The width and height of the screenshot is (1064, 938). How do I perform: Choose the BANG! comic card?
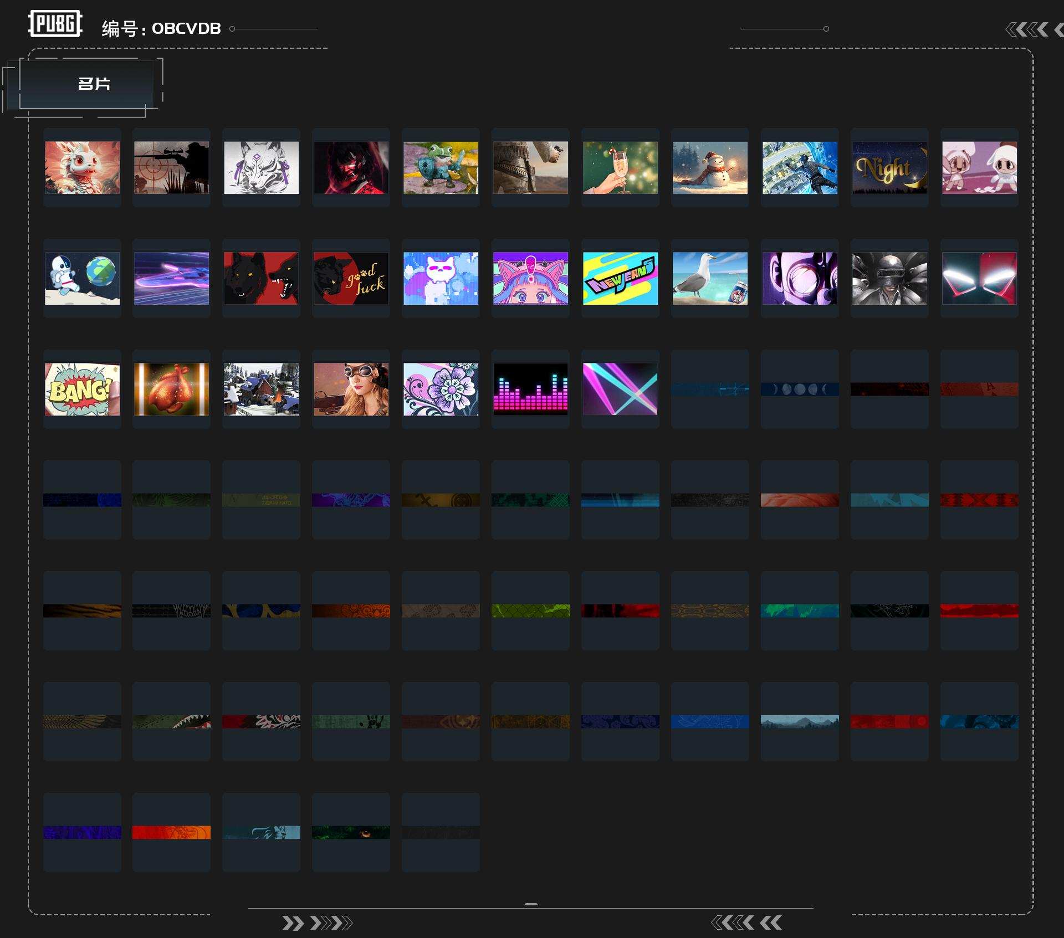click(82, 389)
